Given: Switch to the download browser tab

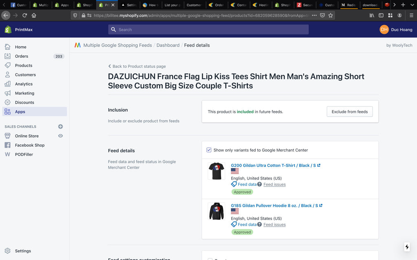Looking at the screenshot, I should [371, 5].
